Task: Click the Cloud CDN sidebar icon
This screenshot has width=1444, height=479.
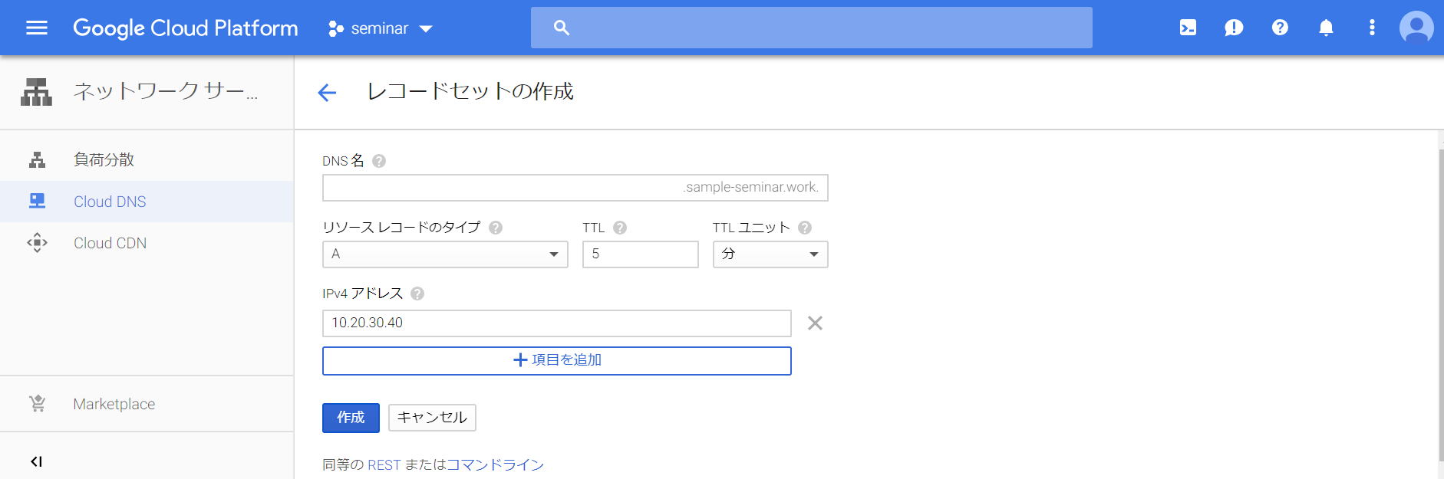Action: point(37,243)
